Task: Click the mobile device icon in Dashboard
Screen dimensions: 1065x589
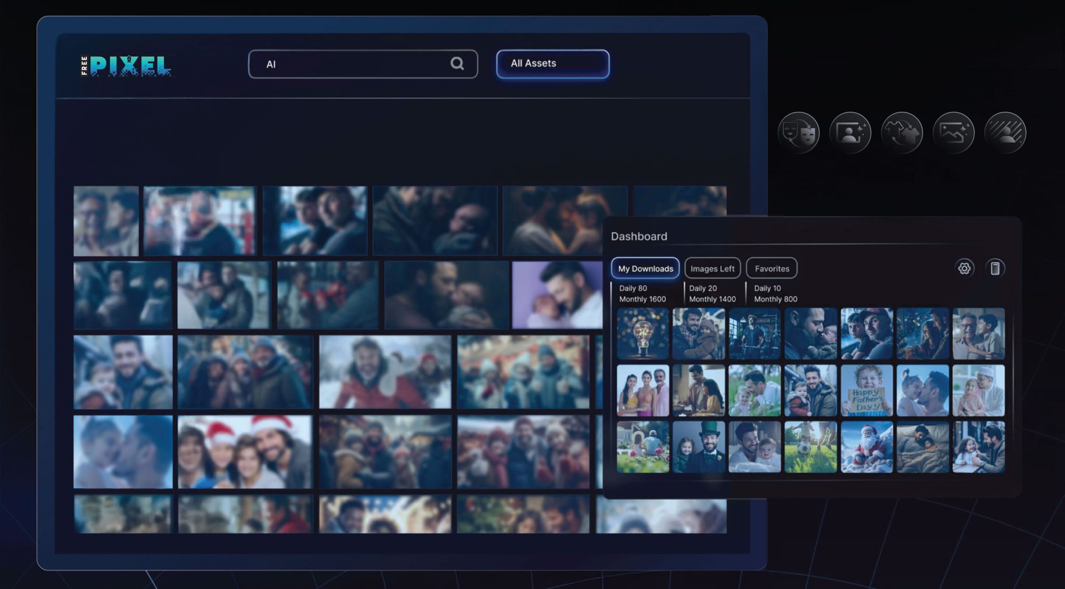Action: pyautogui.click(x=995, y=268)
